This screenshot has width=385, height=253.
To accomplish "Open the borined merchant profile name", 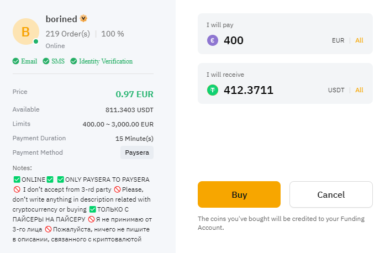I will [61, 19].
